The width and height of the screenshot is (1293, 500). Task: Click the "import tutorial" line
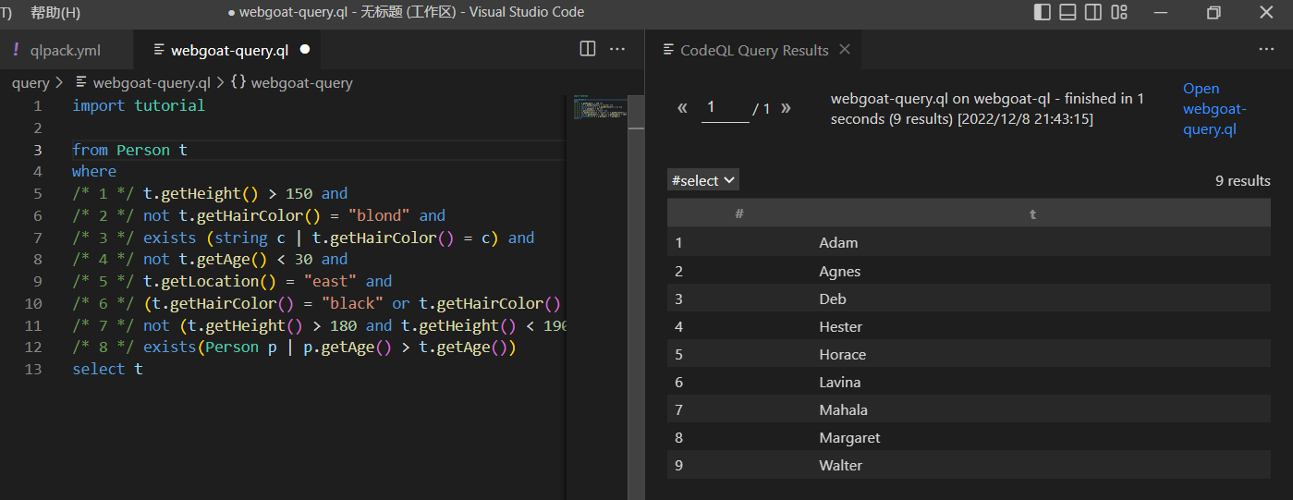(139, 105)
